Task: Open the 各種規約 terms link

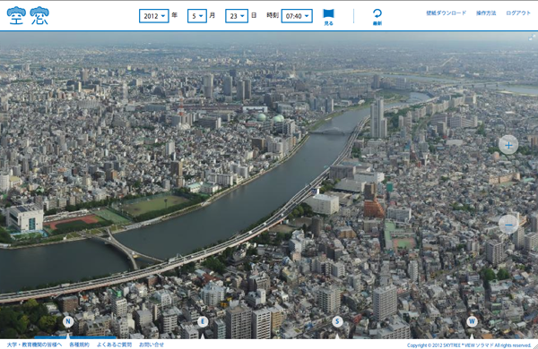Action: 79,345
